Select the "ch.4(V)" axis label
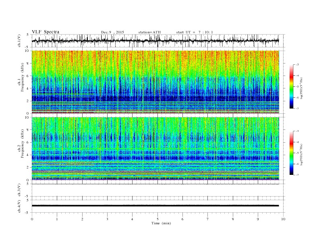Screen dimensions: 319x246 pyautogui.click(x=19, y=206)
